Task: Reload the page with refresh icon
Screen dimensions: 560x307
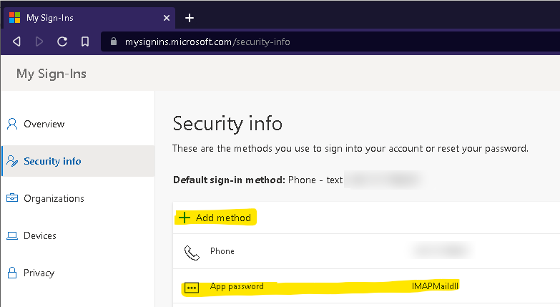Action: click(62, 42)
